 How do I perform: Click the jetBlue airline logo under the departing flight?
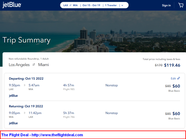click(13, 96)
